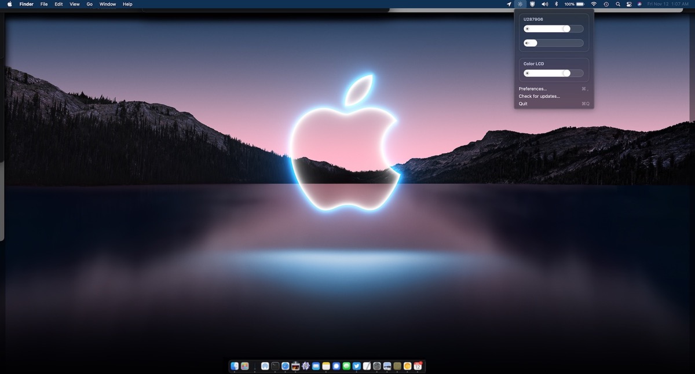695x374 pixels.
Task: Open the green Messages app in Dock
Action: [346, 366]
